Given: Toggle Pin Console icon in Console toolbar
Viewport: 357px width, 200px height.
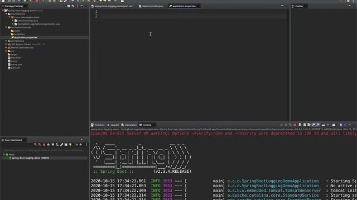Looking at the screenshot, I should pyautogui.click(x=324, y=125).
